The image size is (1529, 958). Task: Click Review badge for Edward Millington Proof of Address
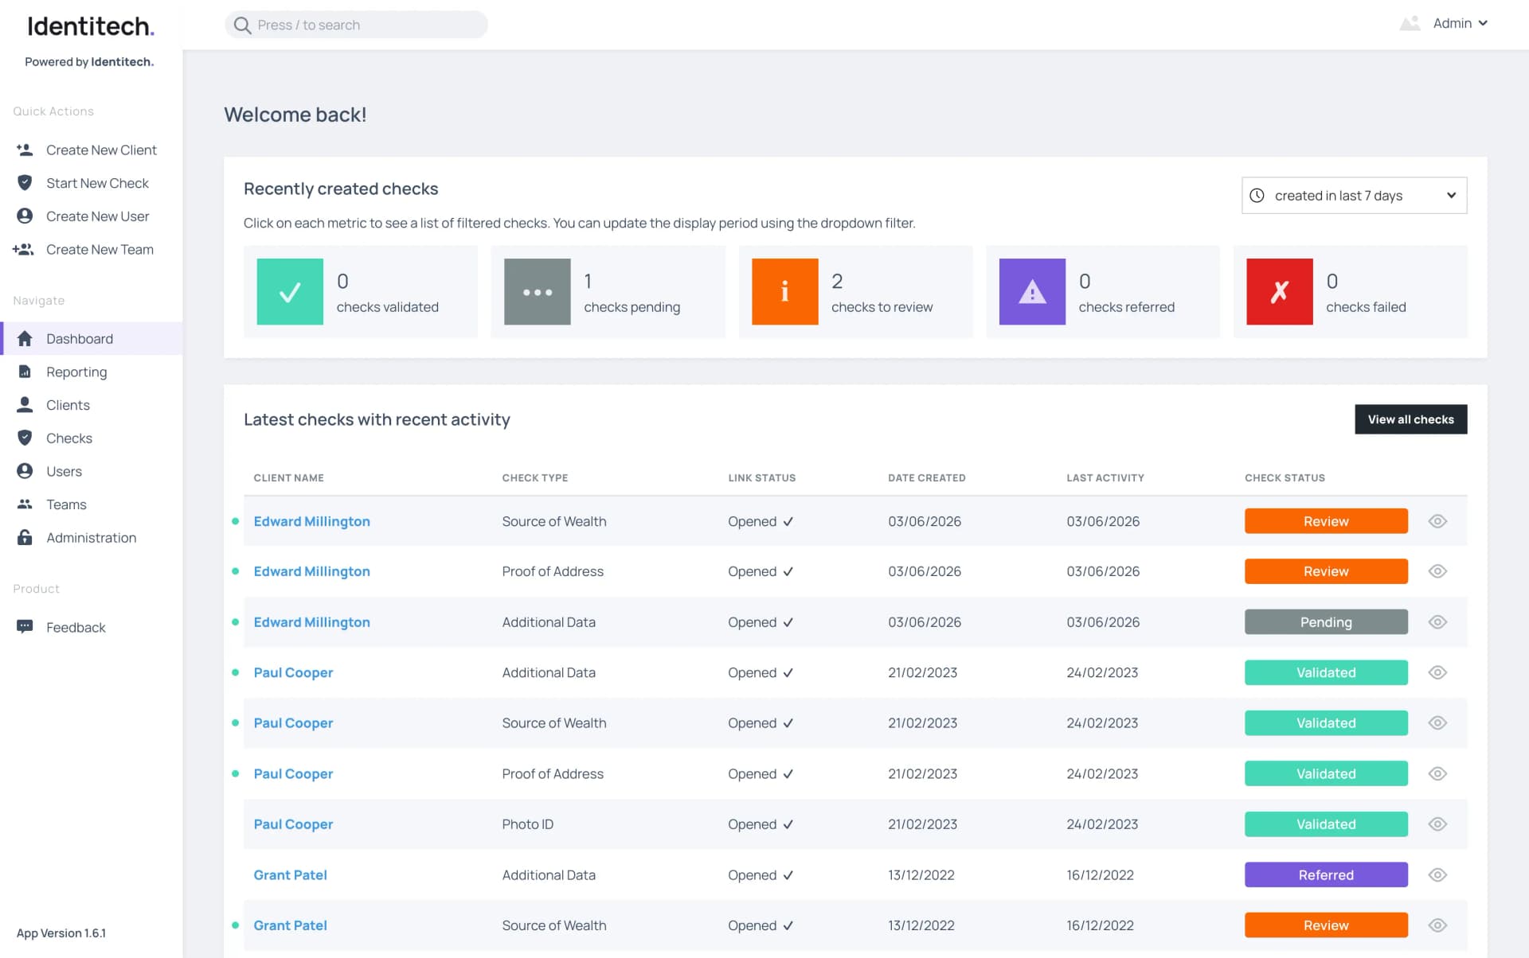pos(1326,571)
